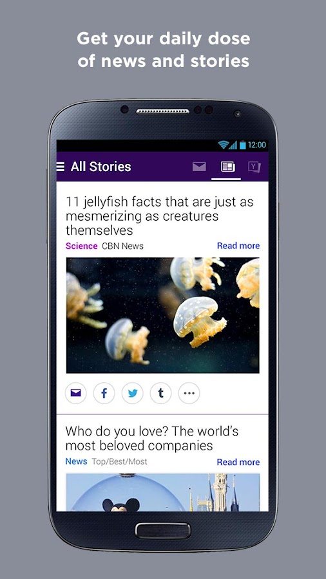Image resolution: width=326 pixels, height=579 pixels.
Task: Open the 11 jellyfish facts headline
Action: point(160,216)
